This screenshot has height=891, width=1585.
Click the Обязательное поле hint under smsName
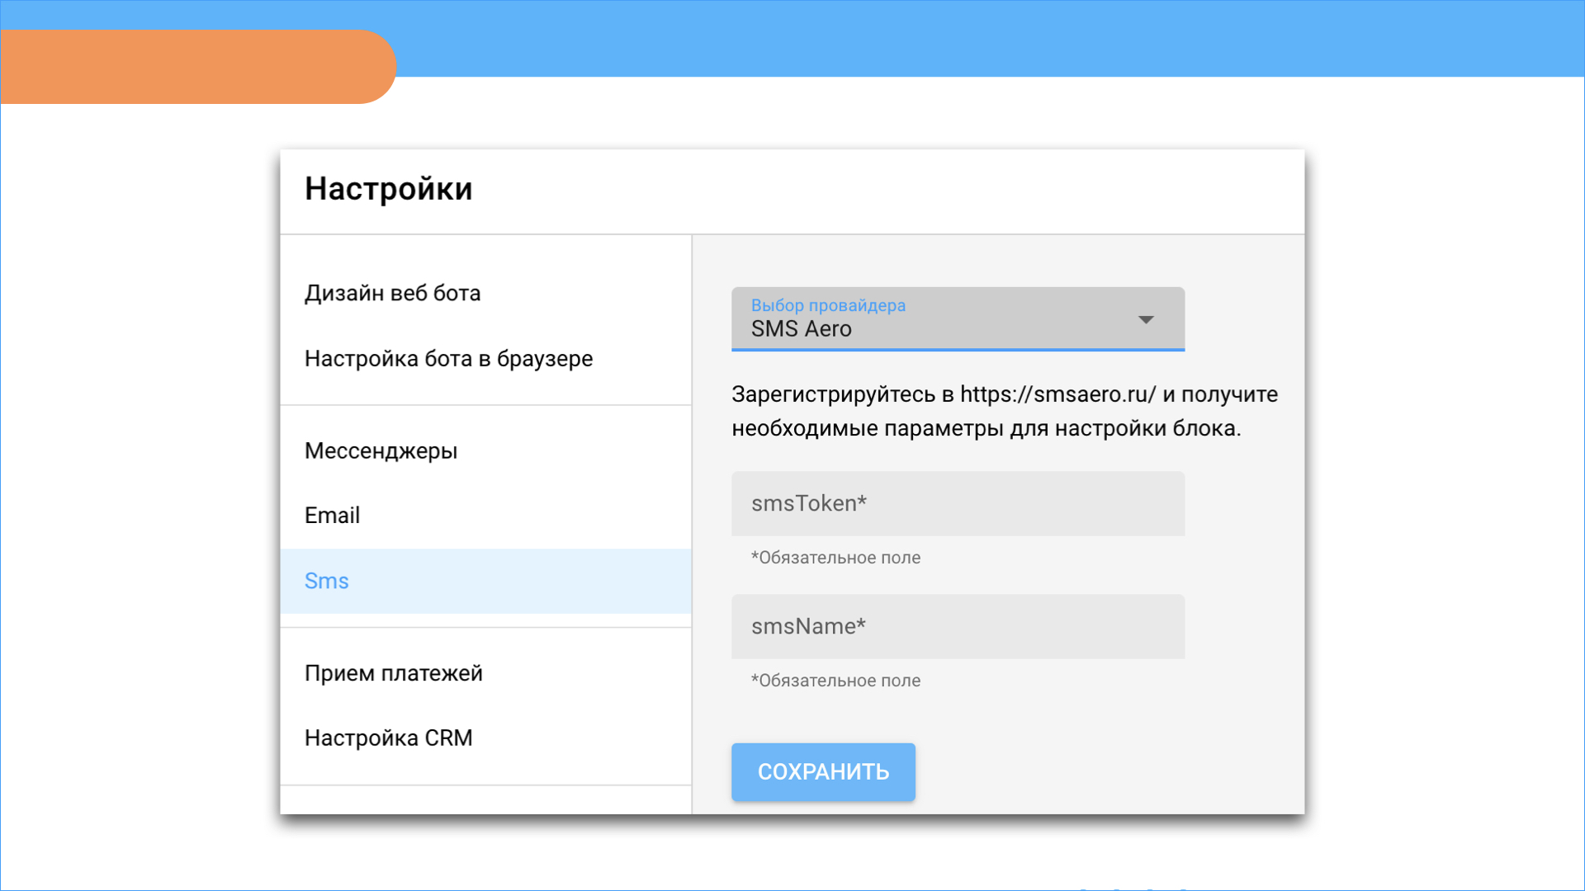[835, 681]
